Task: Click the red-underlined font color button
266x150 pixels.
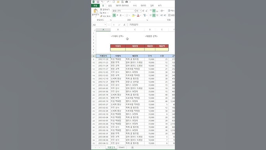Action: [138, 15]
